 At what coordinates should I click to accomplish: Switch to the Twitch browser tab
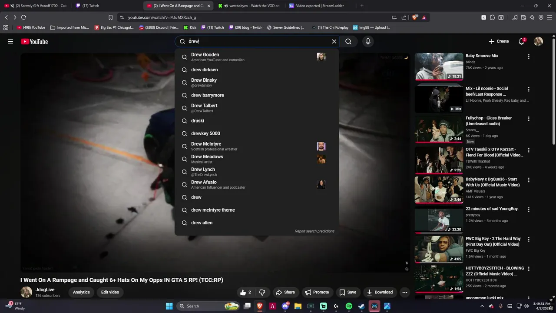[x=106, y=6]
